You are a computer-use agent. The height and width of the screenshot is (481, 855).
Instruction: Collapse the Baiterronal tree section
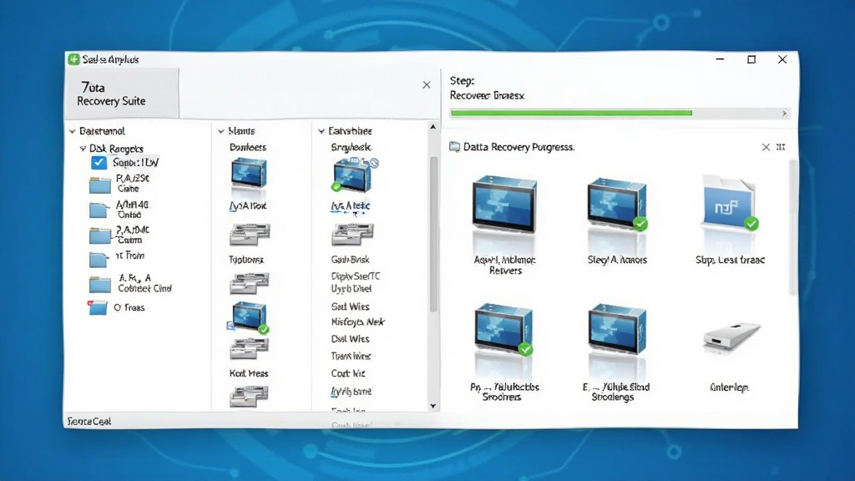(x=72, y=131)
